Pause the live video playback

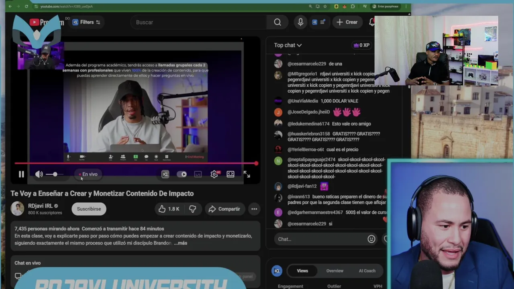21,174
